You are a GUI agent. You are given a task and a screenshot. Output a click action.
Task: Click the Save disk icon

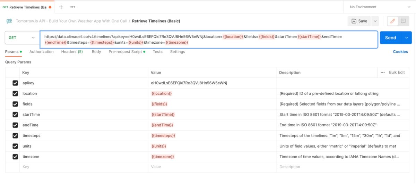pos(354,21)
